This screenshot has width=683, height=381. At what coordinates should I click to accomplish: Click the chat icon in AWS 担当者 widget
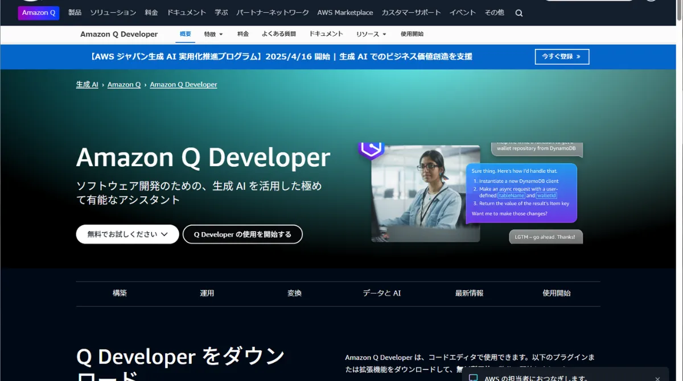tap(473, 378)
